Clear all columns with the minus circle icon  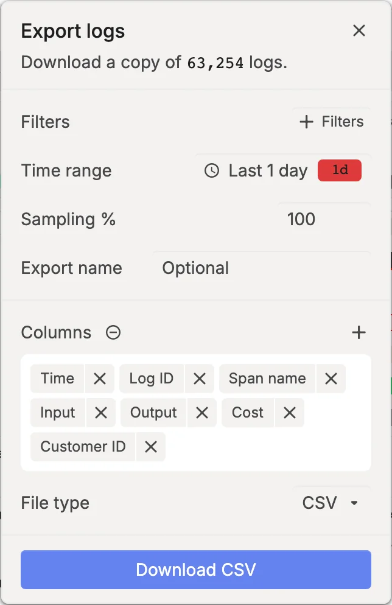[x=113, y=332]
